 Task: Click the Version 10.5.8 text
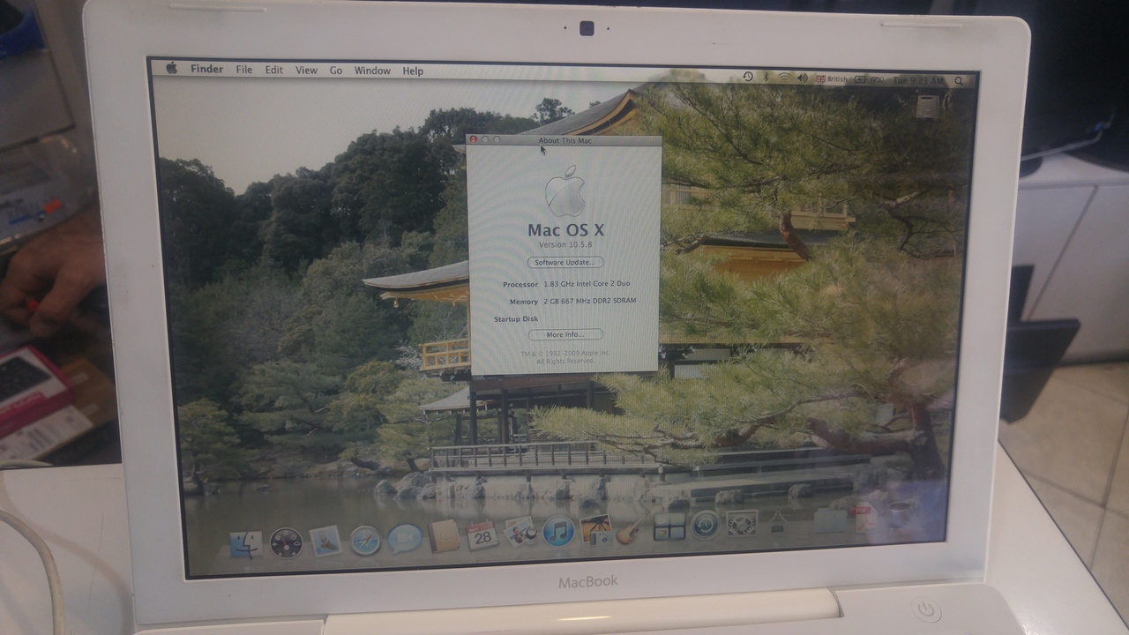565,244
